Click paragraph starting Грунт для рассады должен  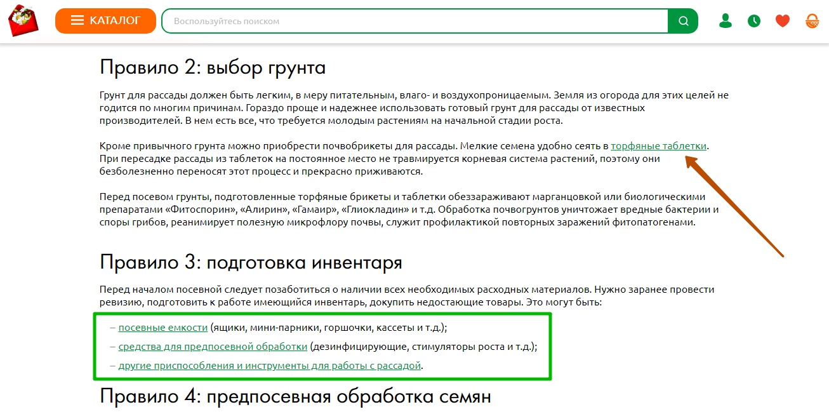(x=414, y=108)
